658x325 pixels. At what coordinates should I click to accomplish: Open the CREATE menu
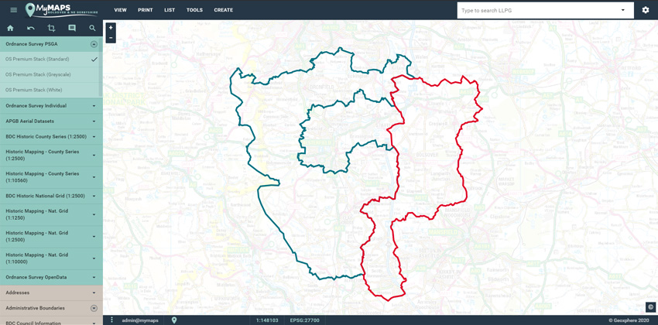pyautogui.click(x=223, y=10)
